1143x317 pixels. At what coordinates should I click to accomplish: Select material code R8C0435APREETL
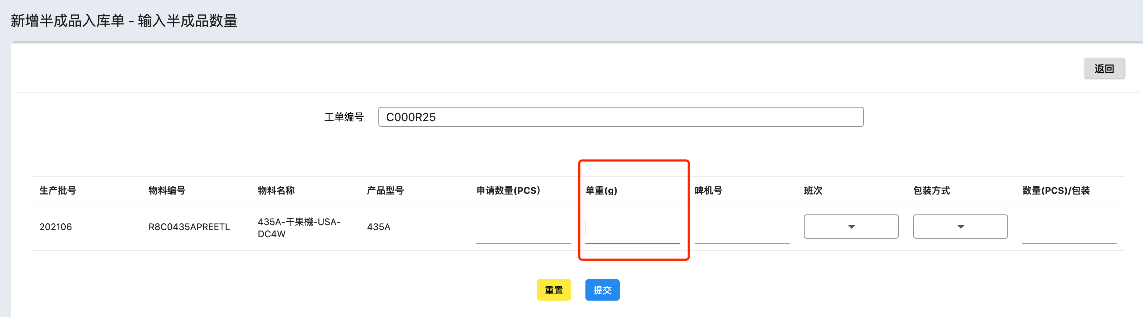tap(189, 227)
